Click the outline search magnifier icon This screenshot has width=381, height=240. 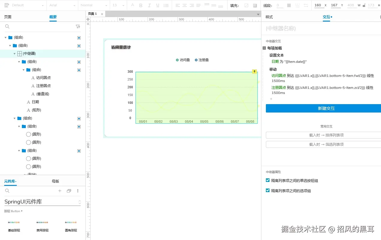point(7,27)
